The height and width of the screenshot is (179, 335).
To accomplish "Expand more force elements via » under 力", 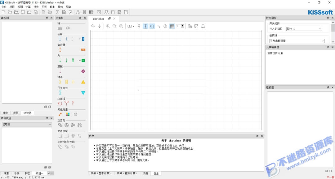I will [80, 61].
